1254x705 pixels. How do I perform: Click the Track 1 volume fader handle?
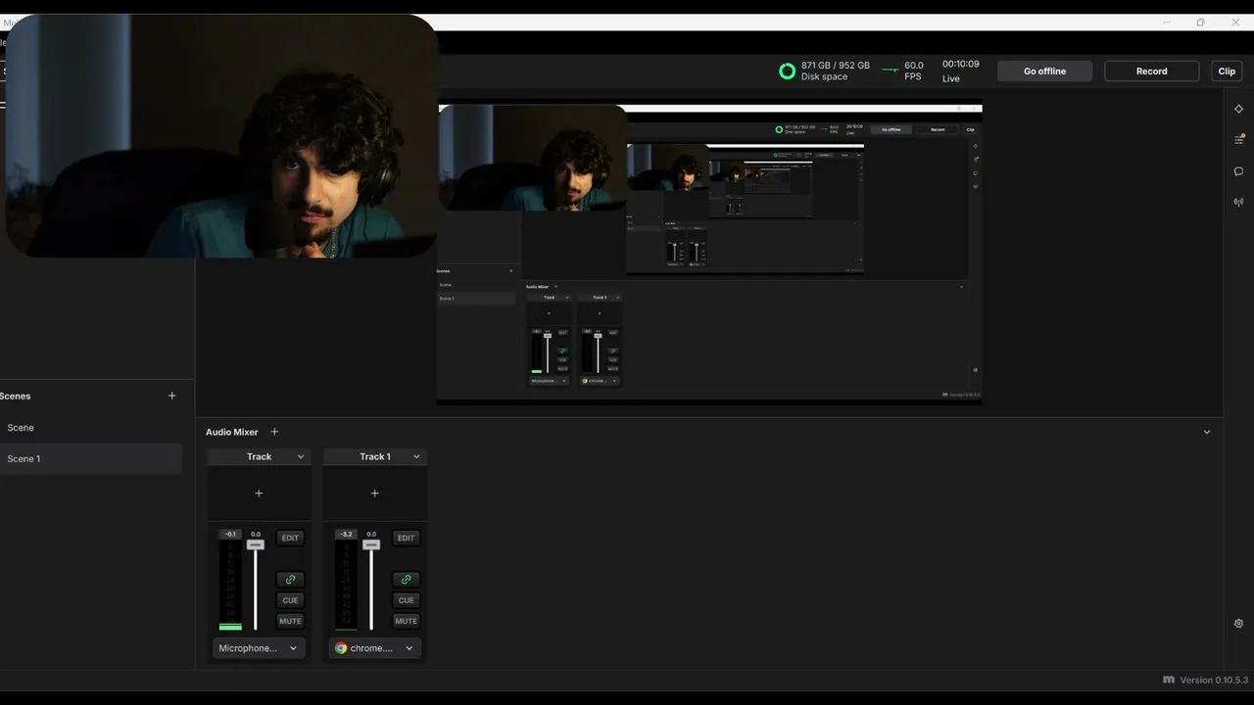(x=371, y=544)
